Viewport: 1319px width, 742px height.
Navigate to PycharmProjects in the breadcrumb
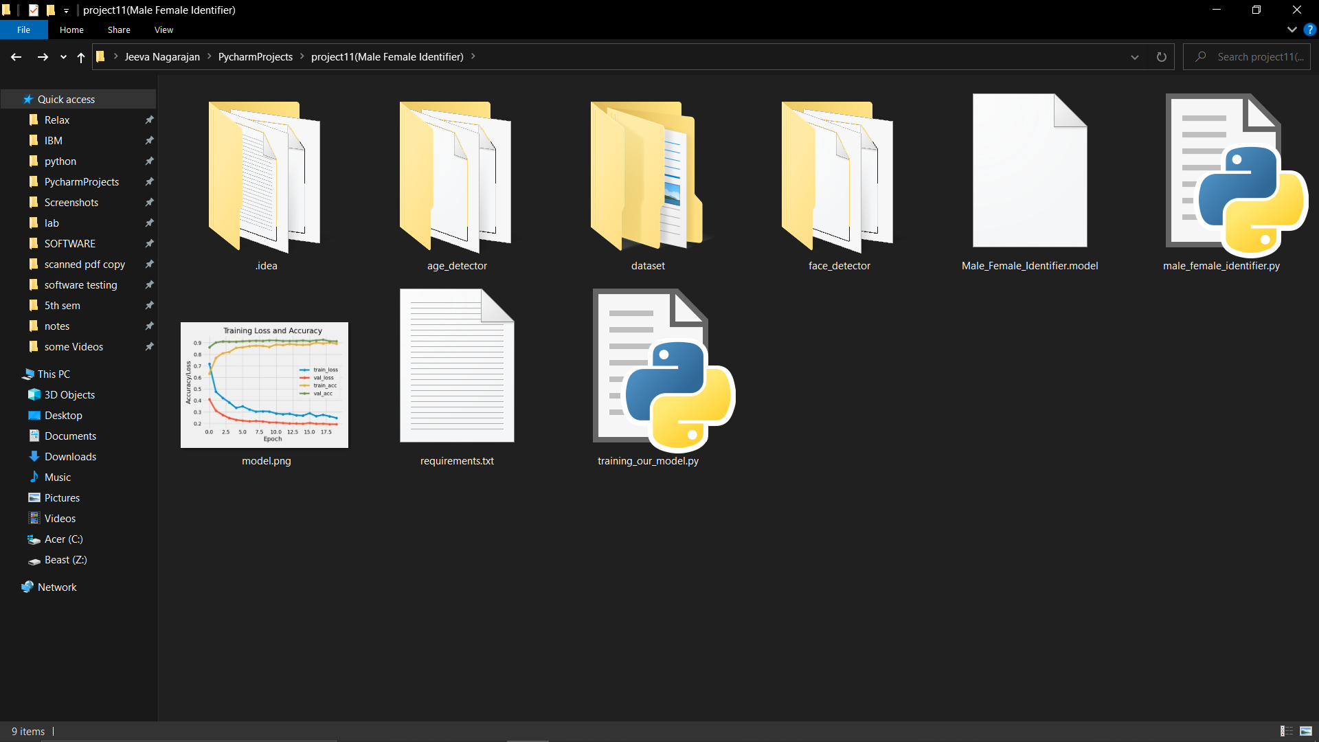coord(255,57)
